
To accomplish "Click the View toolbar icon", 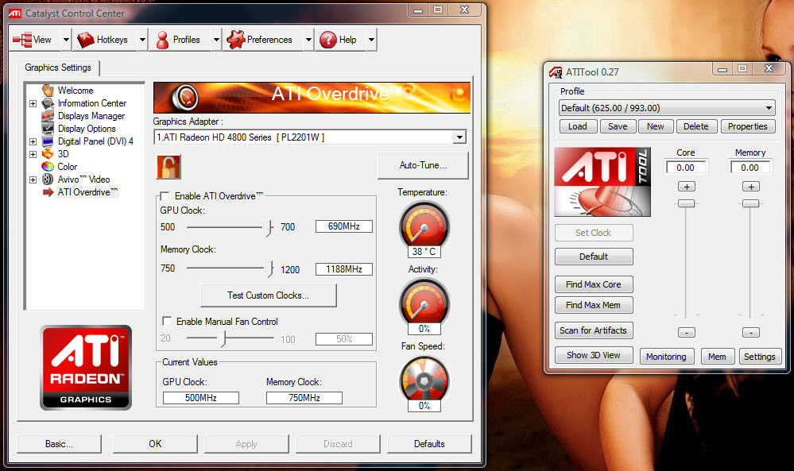I will 22,40.
